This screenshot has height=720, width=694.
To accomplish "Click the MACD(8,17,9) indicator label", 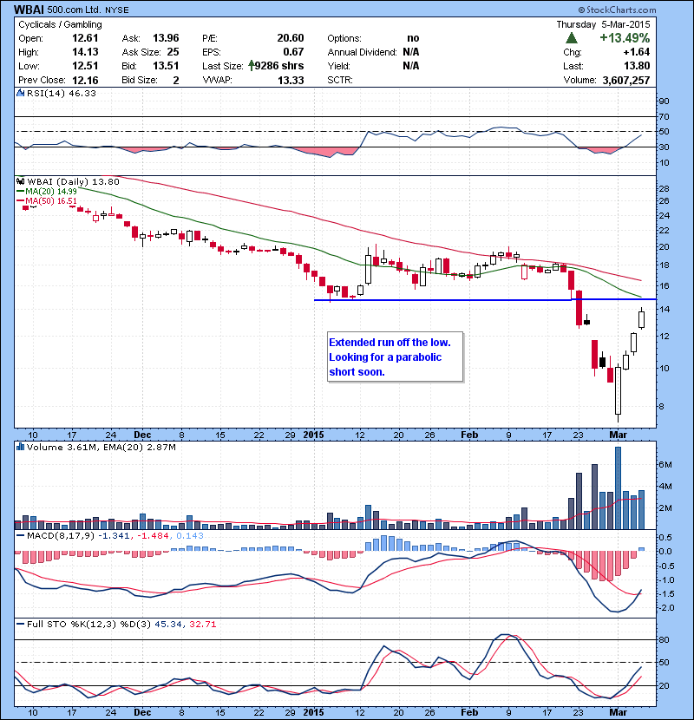I will (61, 535).
